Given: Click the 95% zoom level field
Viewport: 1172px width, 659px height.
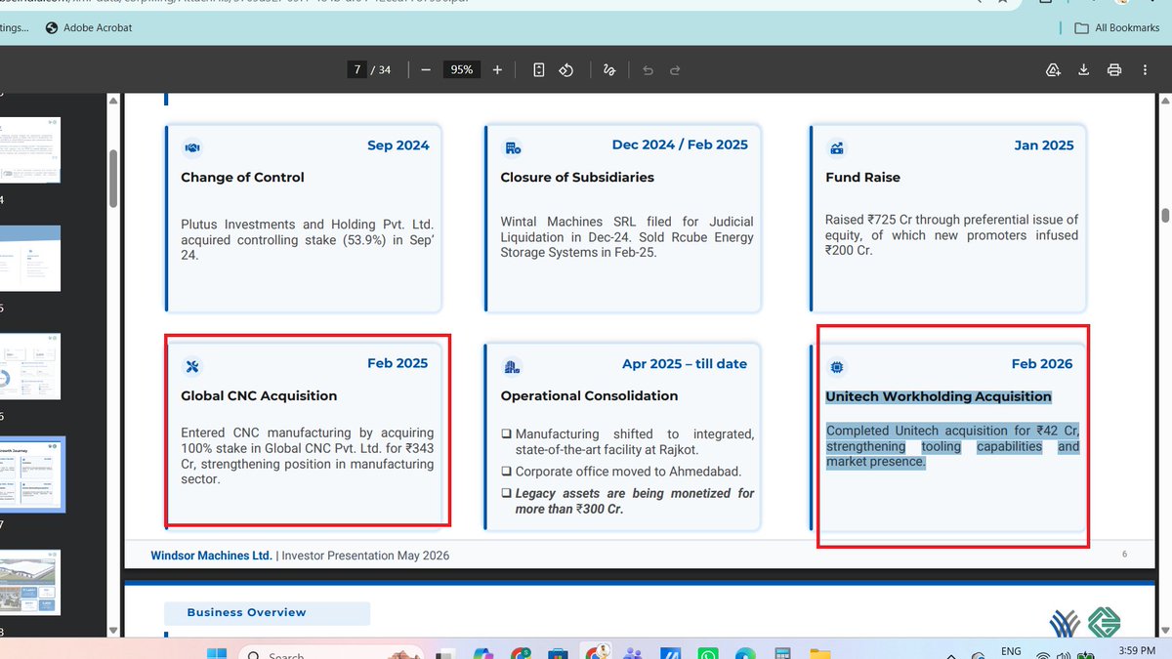Looking at the screenshot, I should pyautogui.click(x=461, y=70).
